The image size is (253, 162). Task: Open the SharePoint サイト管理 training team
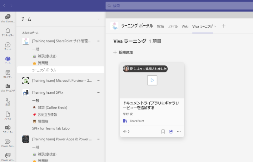[x=61, y=41]
